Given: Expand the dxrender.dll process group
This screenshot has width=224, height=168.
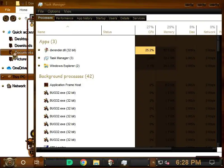Looking at the screenshot, I should click(39, 50).
